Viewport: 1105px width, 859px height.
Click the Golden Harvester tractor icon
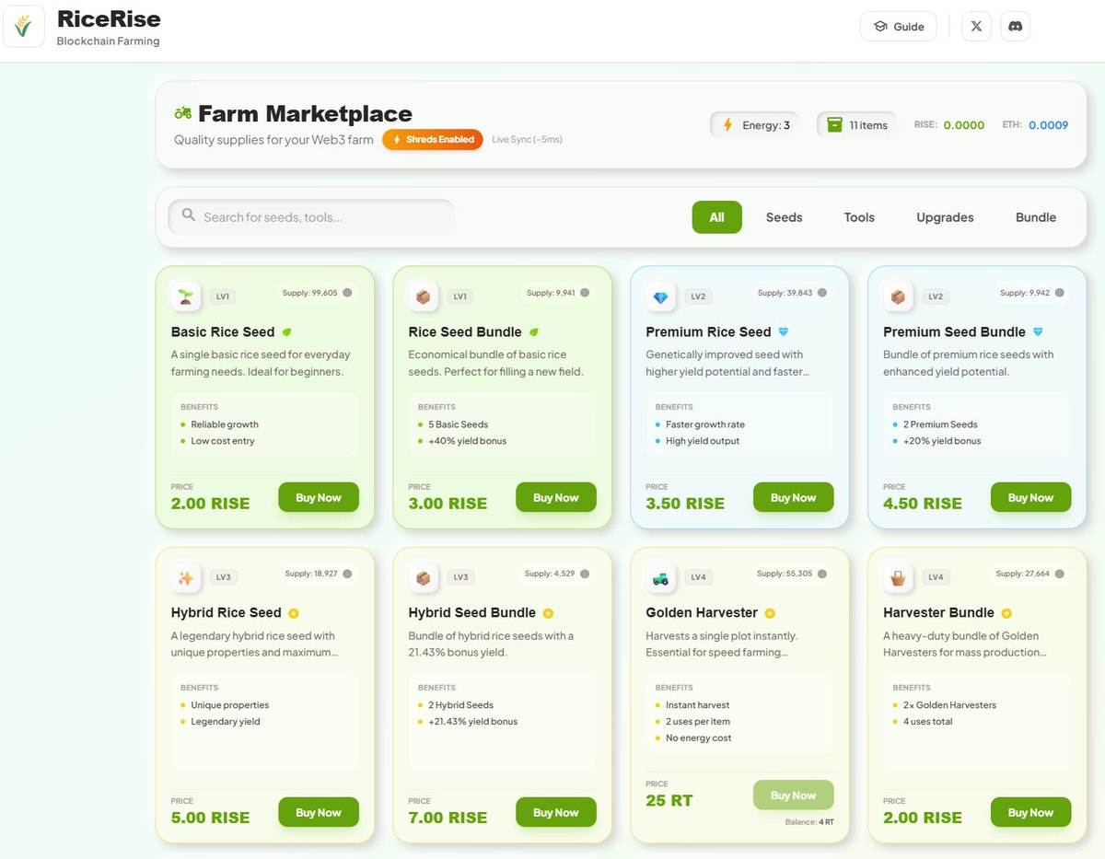[x=661, y=577]
